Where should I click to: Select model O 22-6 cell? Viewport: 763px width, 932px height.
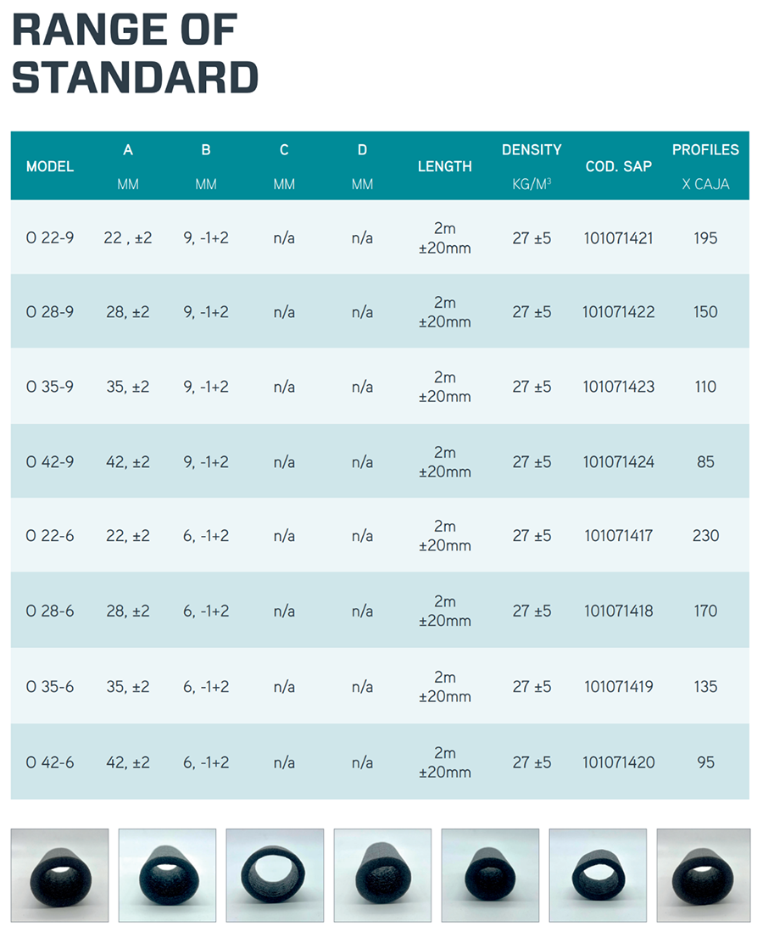tap(50, 536)
